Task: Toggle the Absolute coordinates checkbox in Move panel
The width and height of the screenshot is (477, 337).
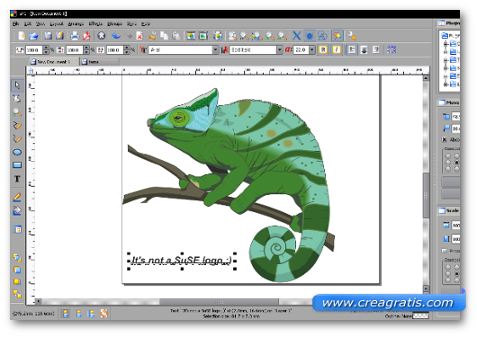Action: point(445,139)
